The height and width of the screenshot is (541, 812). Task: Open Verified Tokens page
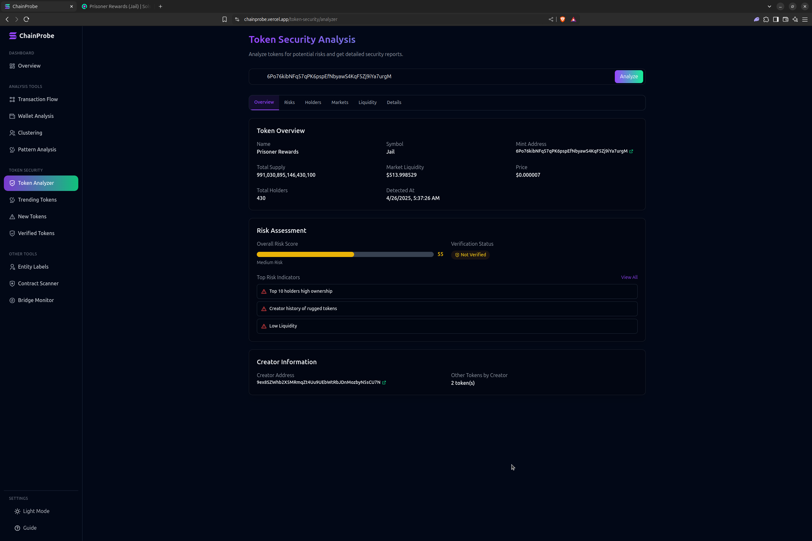tap(41, 233)
